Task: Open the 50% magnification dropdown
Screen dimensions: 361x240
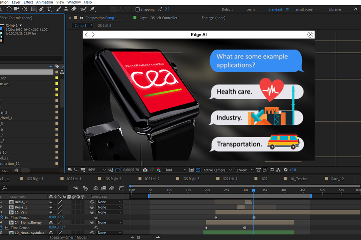Action: pyautogui.click(x=97, y=170)
